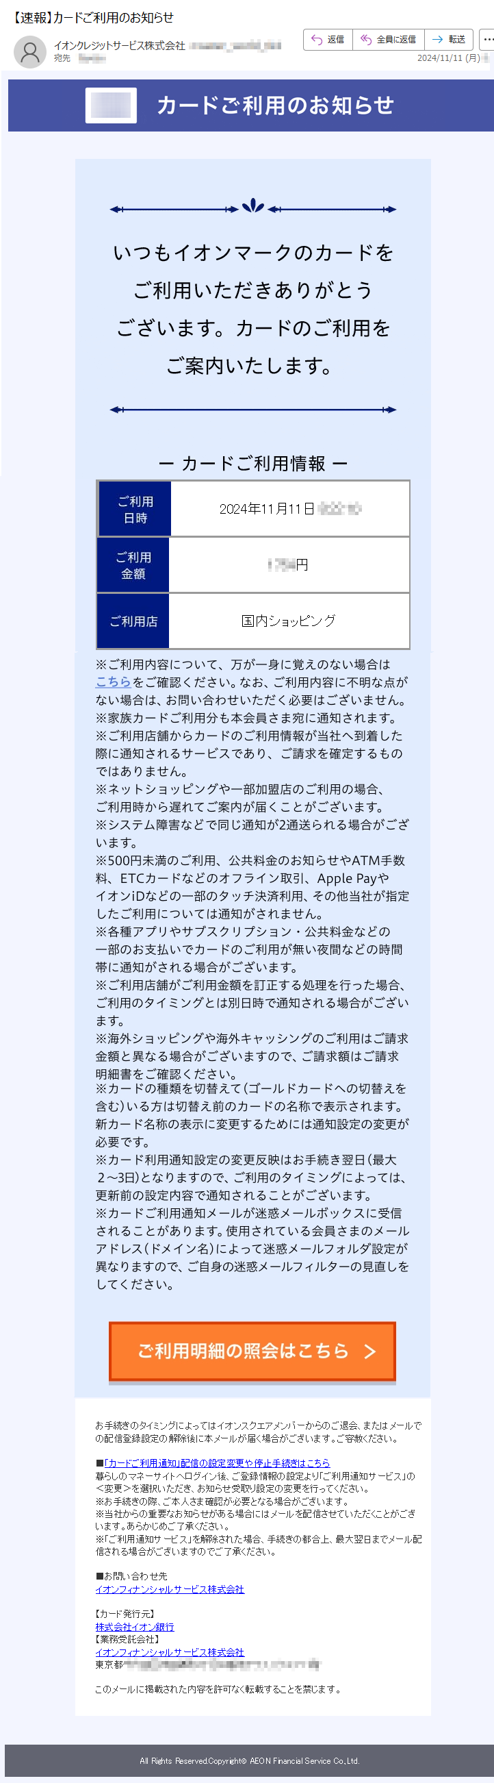Click the sender avatar icon

pyautogui.click(x=29, y=53)
